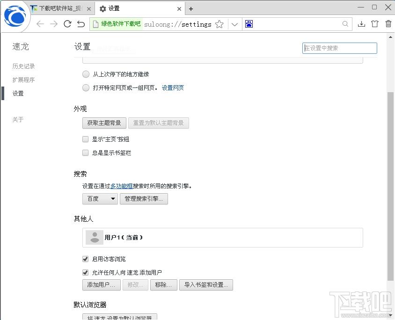Close the 设置 tab
Image resolution: width=395 pixels, height=320 pixels.
tap(179, 9)
